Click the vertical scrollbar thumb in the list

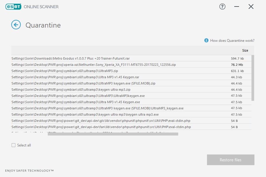click(x=253, y=78)
